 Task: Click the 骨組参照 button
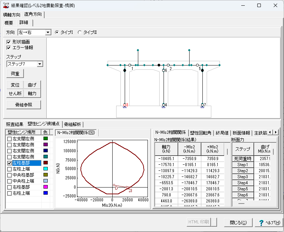[24, 105]
